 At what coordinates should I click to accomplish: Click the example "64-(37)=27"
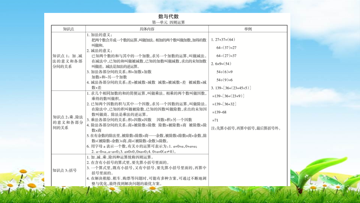click(x=227, y=47)
